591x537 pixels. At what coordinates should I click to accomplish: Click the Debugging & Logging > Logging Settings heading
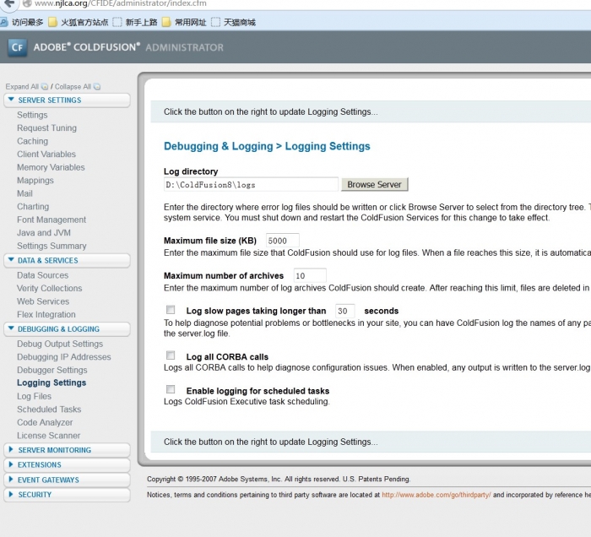point(267,146)
